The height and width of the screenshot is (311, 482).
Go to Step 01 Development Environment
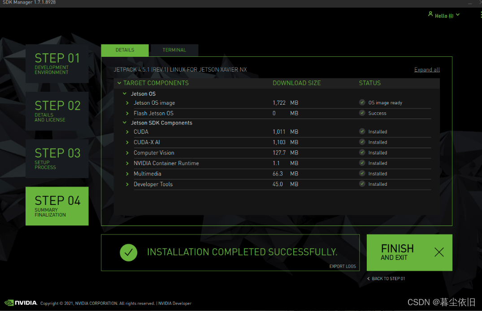(x=57, y=64)
